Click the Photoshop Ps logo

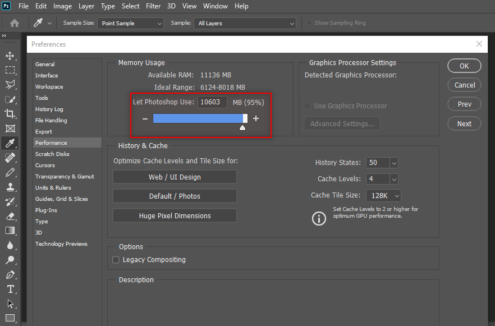6,6
